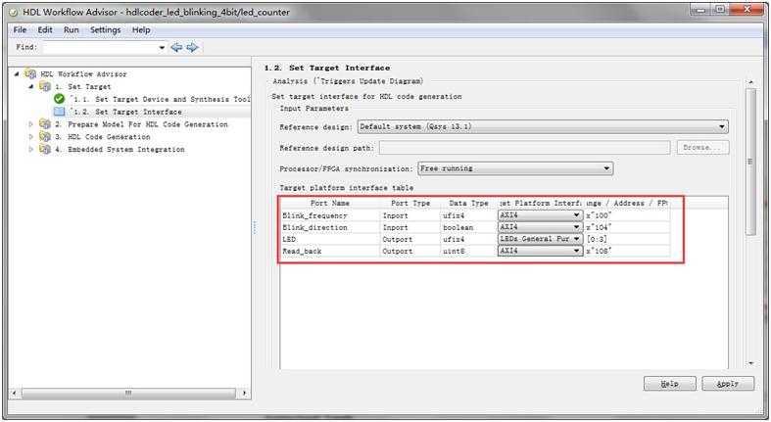Open the Edit menu

pyautogui.click(x=45, y=30)
